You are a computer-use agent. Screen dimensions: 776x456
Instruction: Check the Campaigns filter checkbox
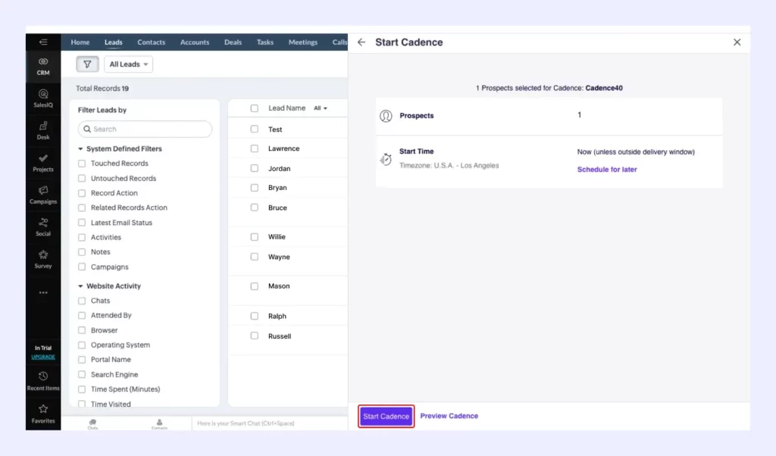coord(82,267)
